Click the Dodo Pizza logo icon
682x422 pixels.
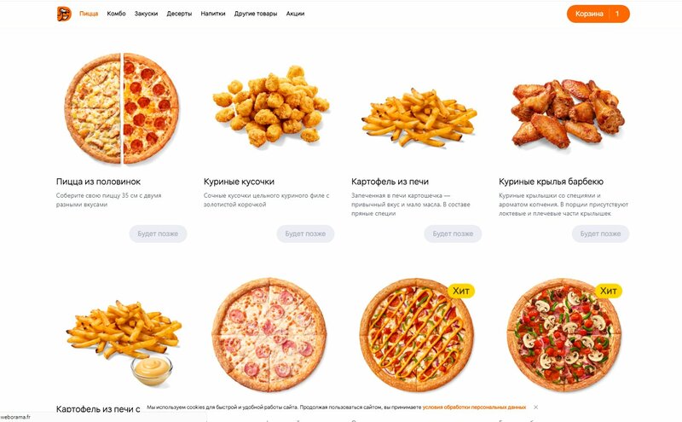[x=64, y=14]
